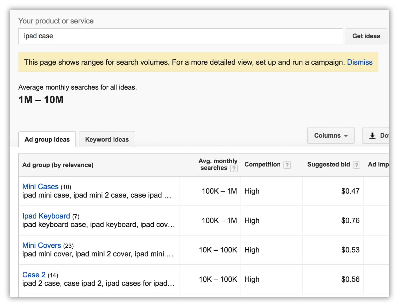Sort by Ad group (by relevance) header
This screenshot has height=307, width=399.
58,165
